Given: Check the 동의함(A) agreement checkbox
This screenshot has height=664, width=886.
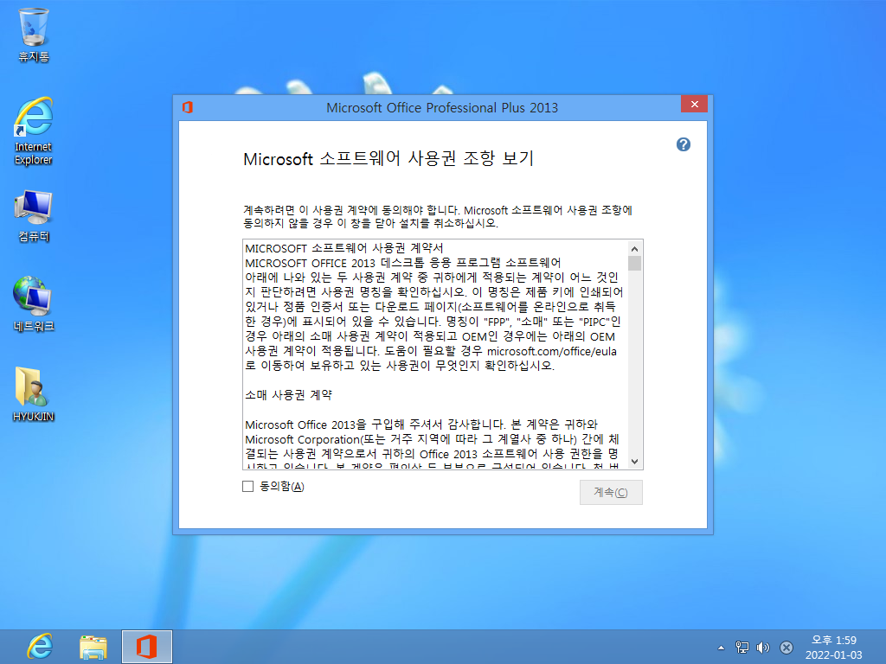Looking at the screenshot, I should 247,486.
